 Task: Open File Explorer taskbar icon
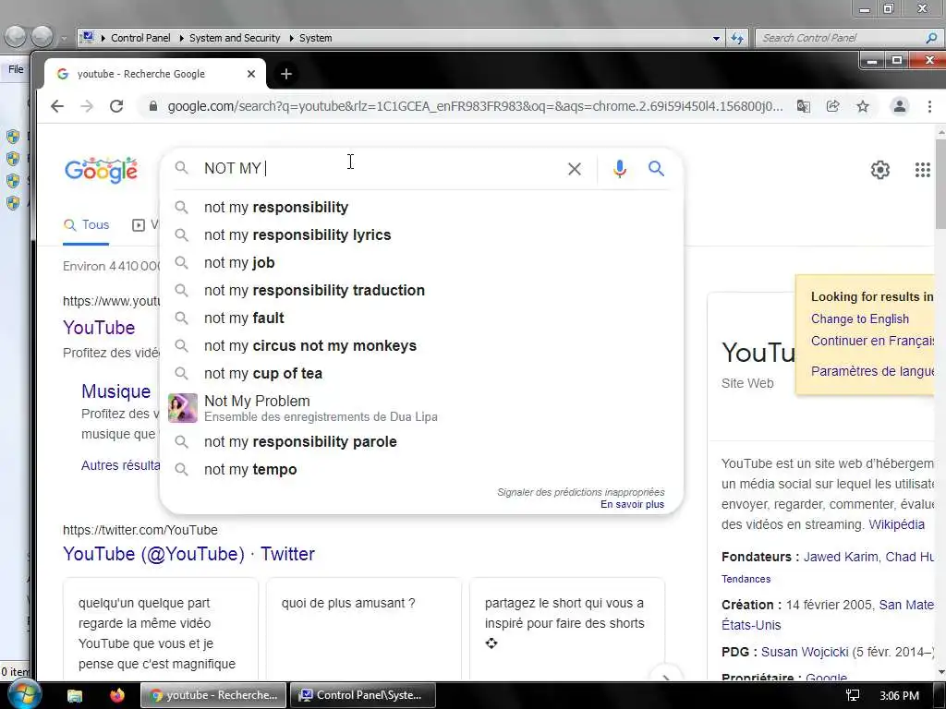coord(74,696)
